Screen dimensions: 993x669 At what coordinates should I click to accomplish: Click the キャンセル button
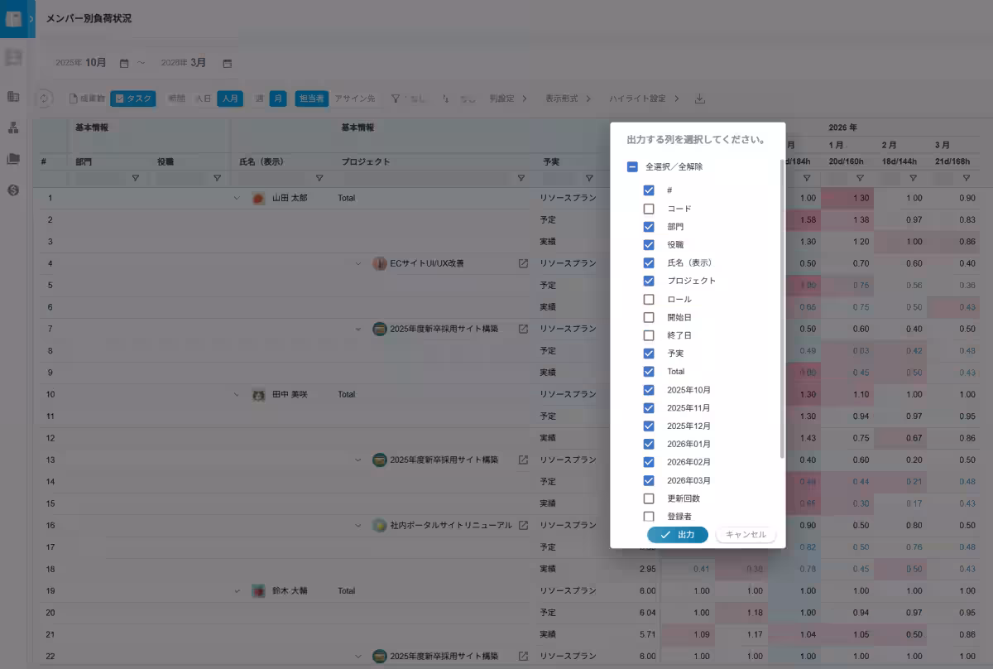click(x=745, y=535)
